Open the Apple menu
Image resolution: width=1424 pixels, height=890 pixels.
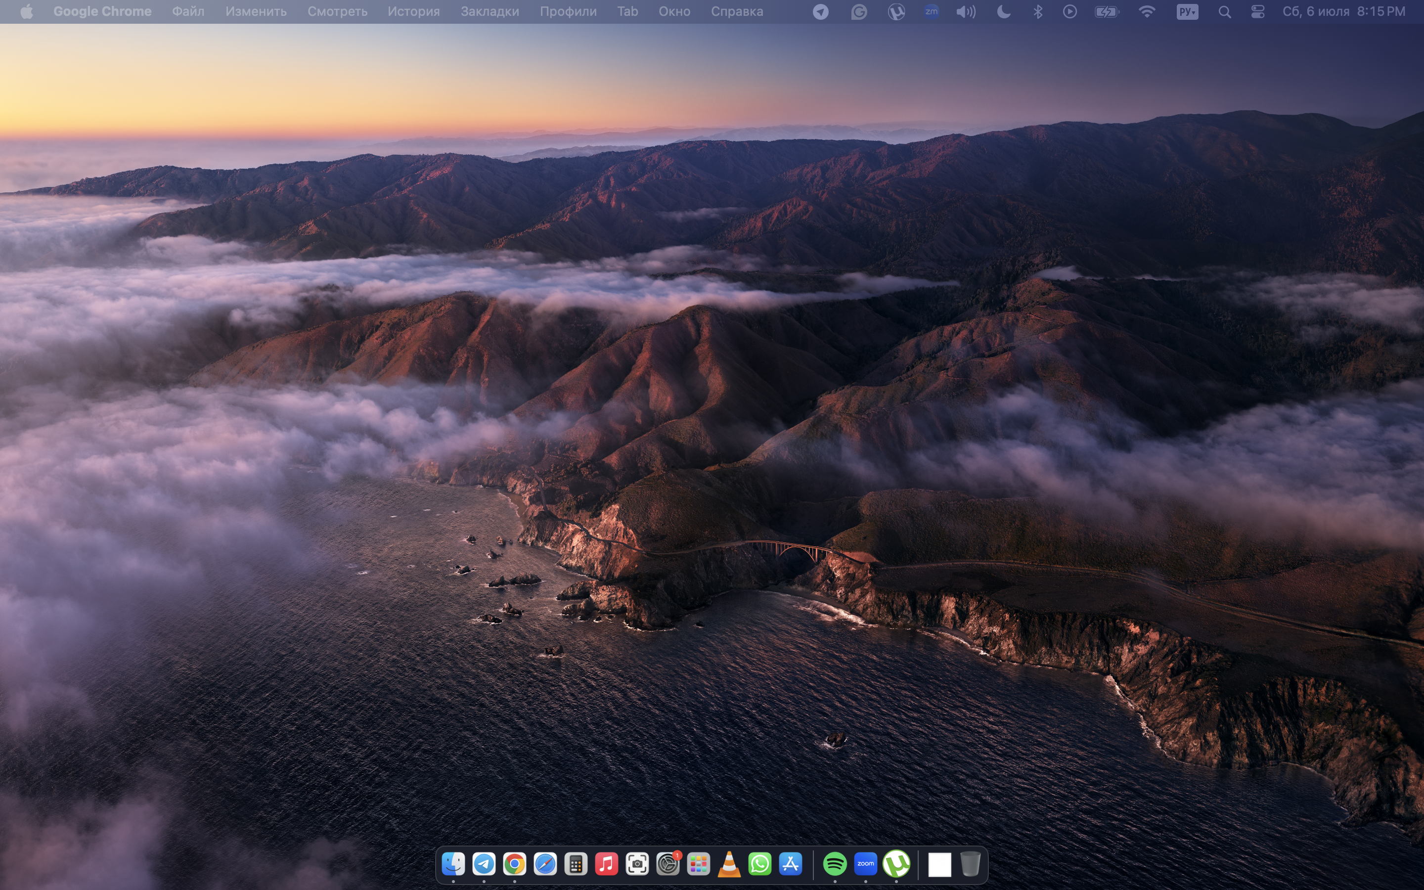pyautogui.click(x=27, y=11)
